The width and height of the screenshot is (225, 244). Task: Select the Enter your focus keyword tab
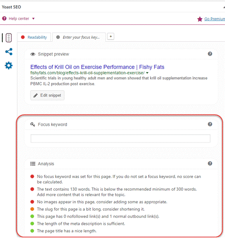point(79,37)
